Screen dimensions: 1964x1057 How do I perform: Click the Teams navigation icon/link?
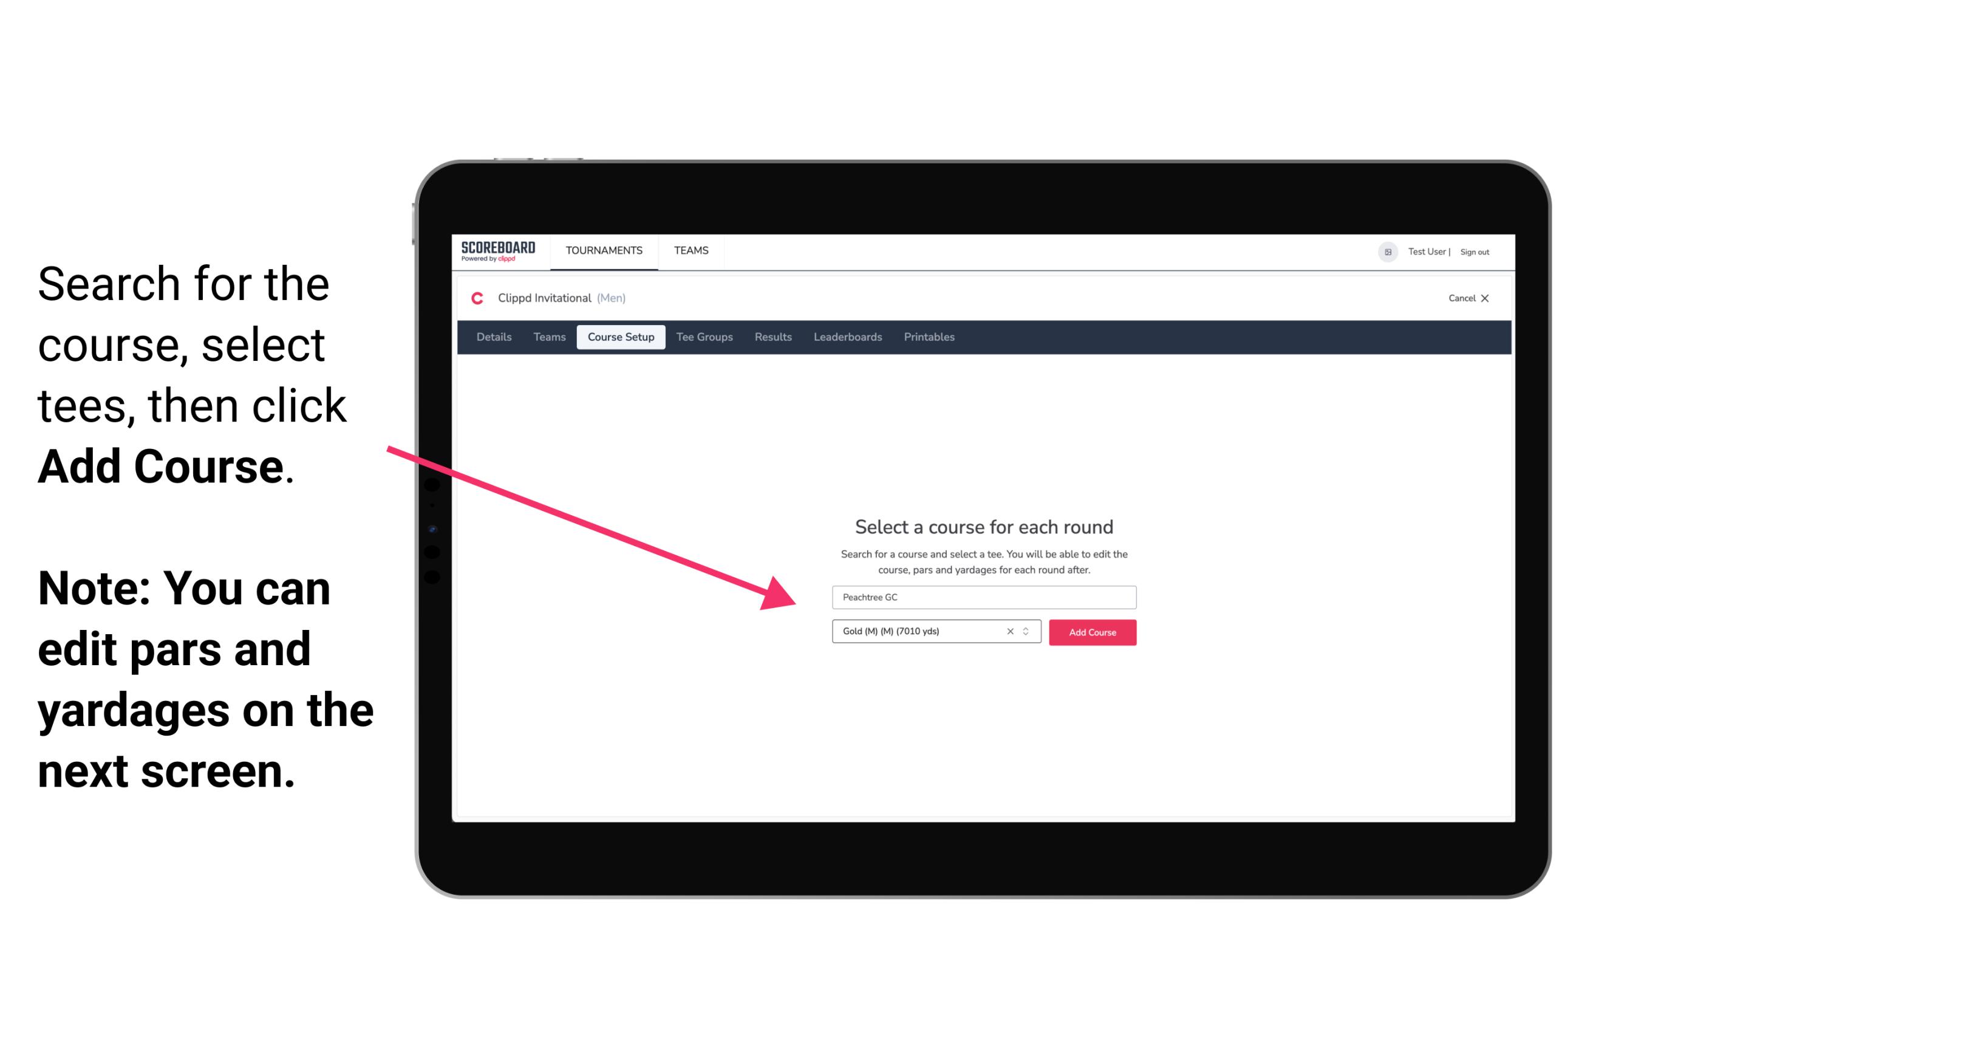point(689,250)
